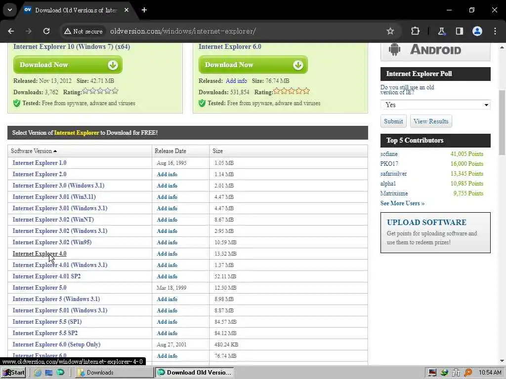Open the tab search chevron
The height and width of the screenshot is (379, 506).
tap(10, 10)
